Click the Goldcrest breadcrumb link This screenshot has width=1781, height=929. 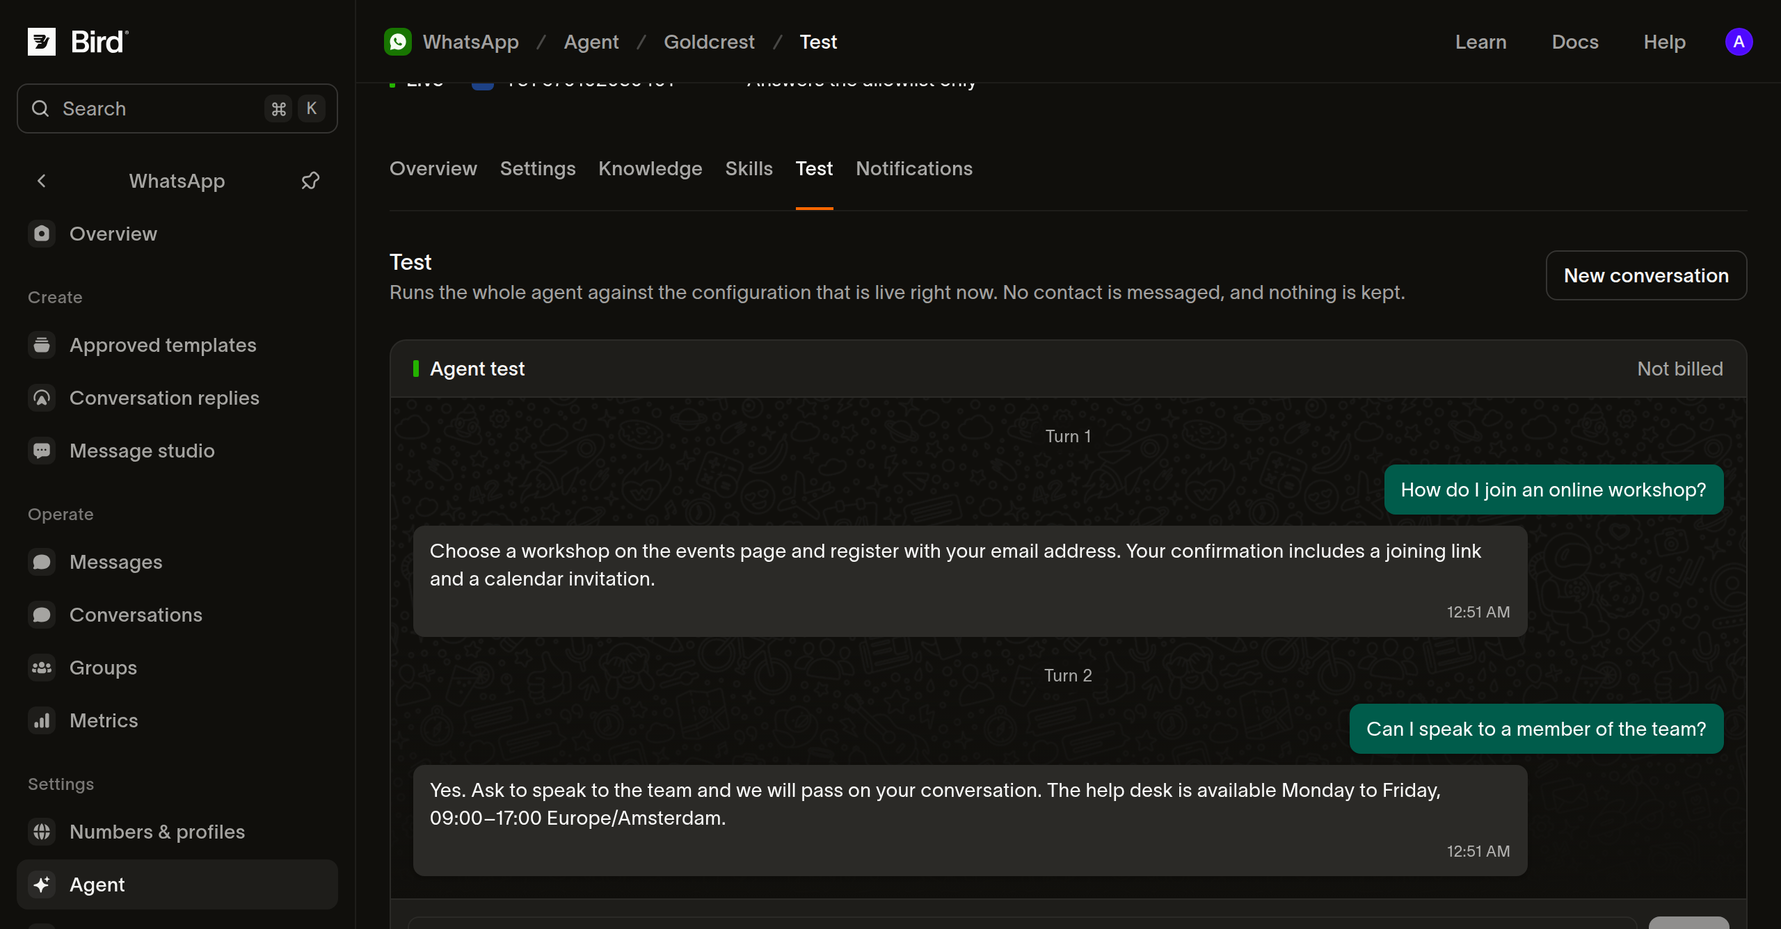(709, 42)
